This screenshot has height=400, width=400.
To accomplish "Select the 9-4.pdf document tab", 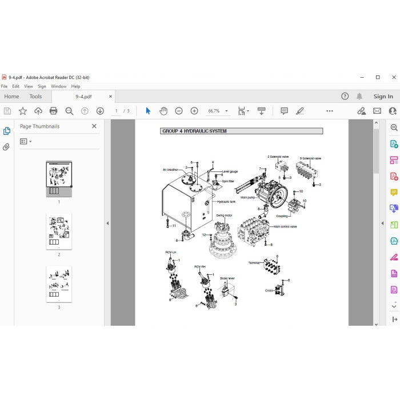I will (x=83, y=97).
